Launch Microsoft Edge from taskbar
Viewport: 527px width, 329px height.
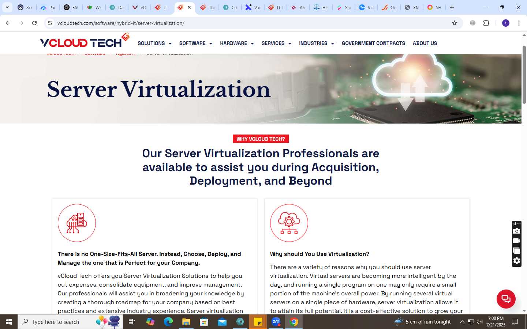[x=168, y=322]
